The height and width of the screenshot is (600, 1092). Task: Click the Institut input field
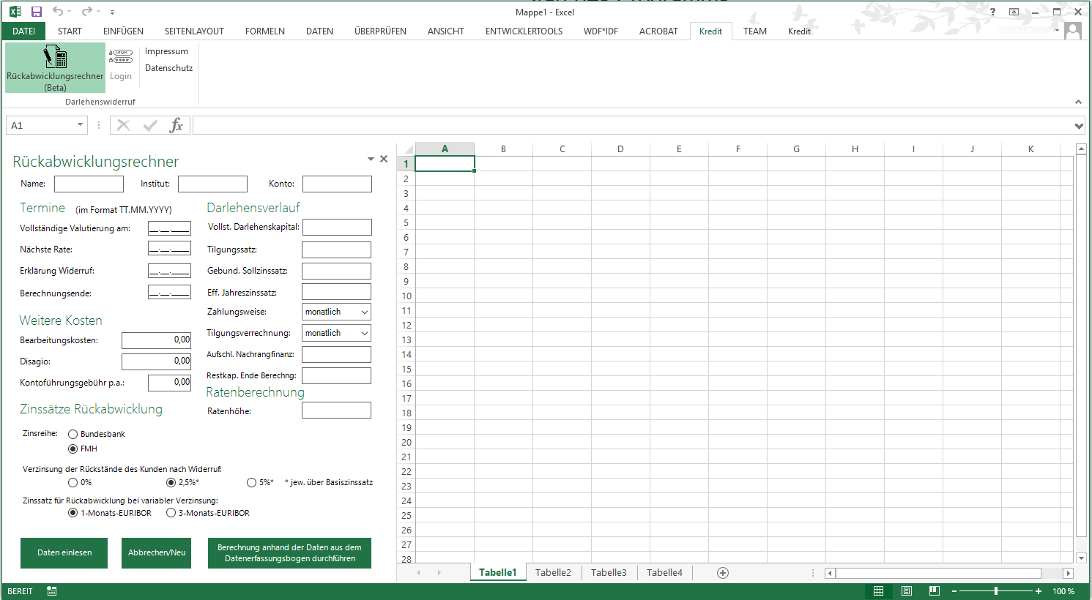[x=212, y=184]
